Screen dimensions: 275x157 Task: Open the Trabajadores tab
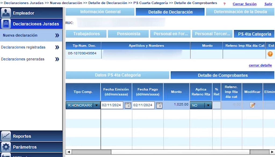tap(86, 34)
